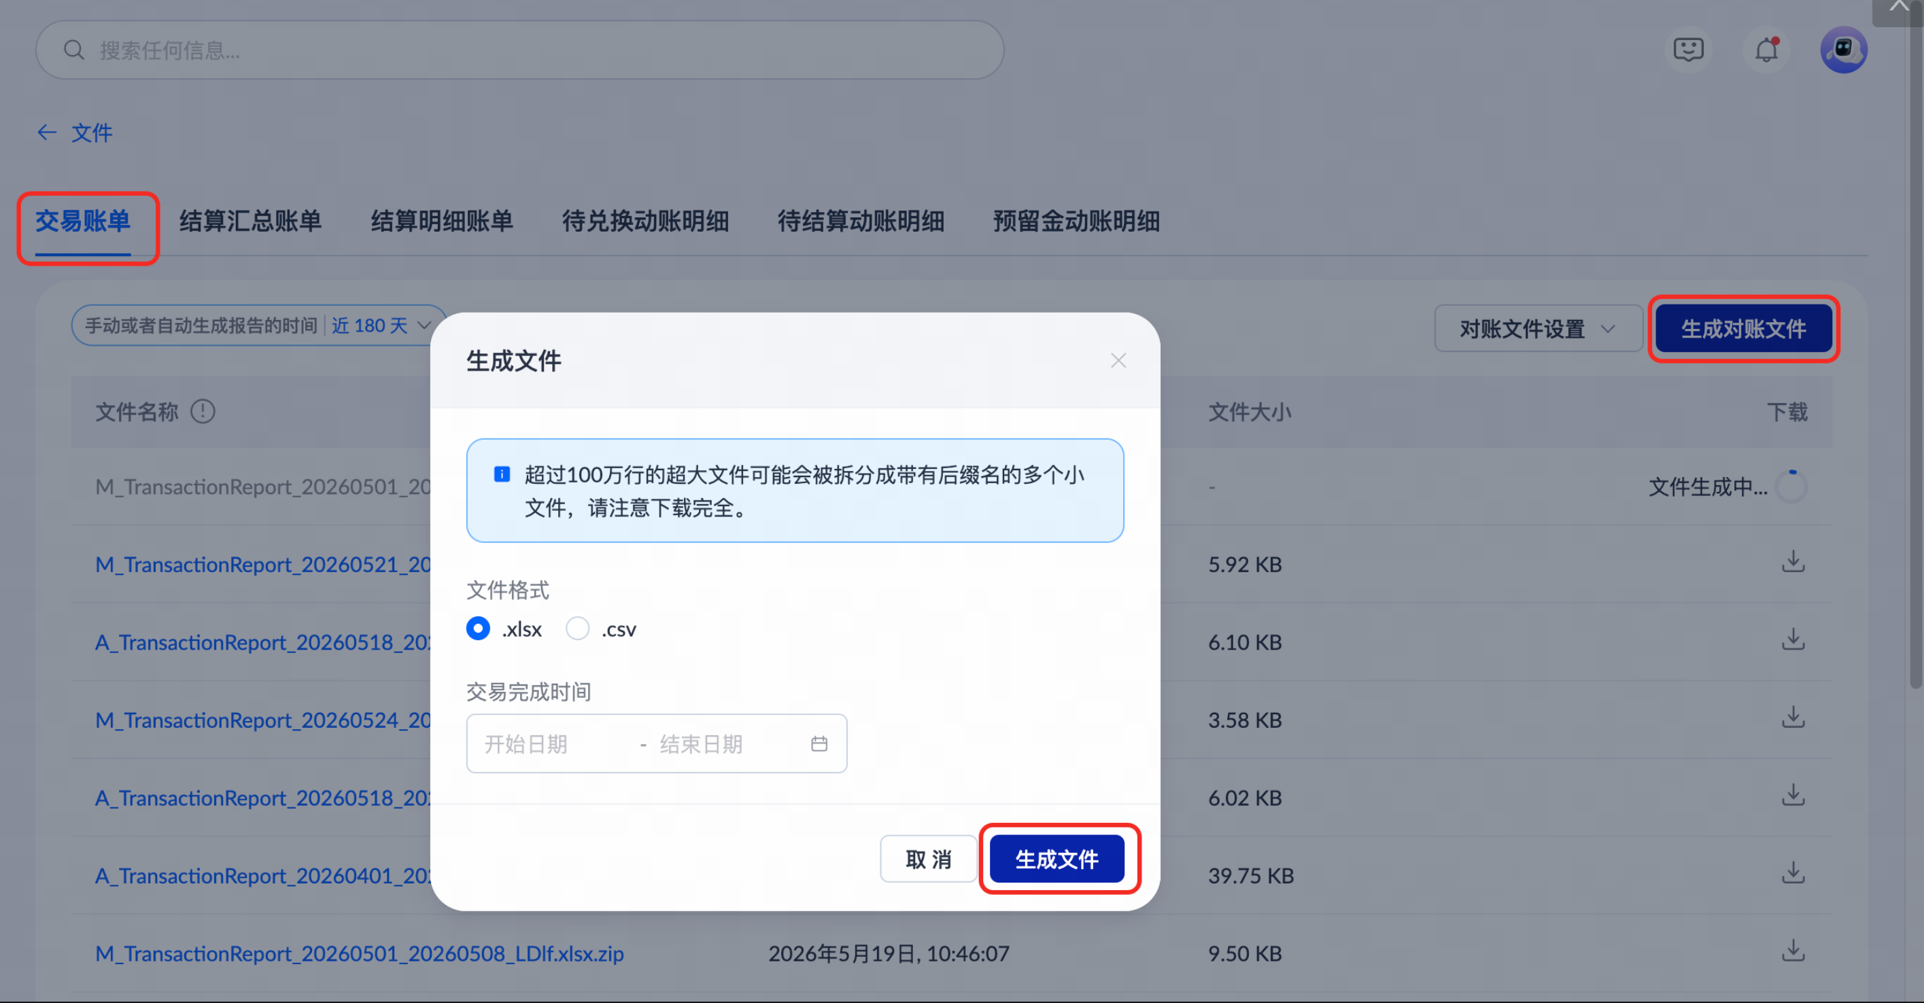
Task: Open M_TransactionReport_20260524 file link
Action: tap(263, 720)
